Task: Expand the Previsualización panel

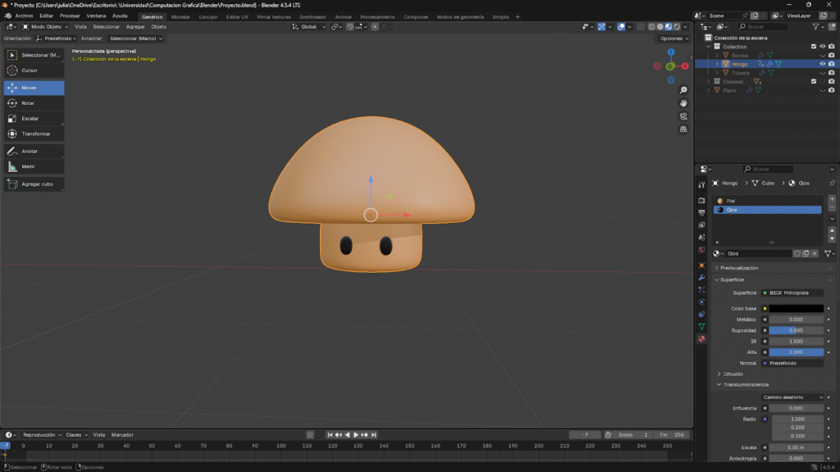Action: tap(738, 268)
